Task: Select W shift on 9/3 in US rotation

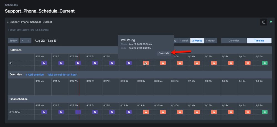Action: click(x=231, y=63)
